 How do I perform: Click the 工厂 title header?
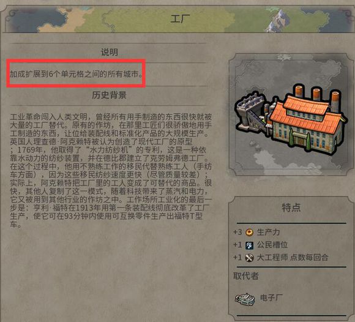[x=180, y=19]
